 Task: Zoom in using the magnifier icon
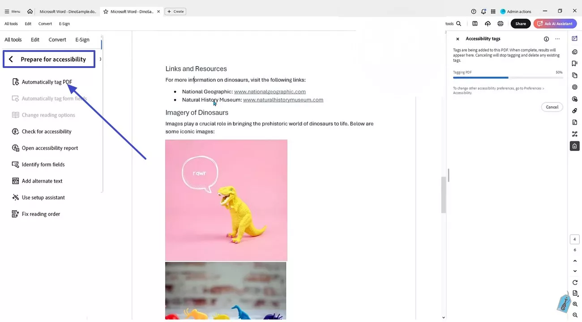(x=575, y=304)
